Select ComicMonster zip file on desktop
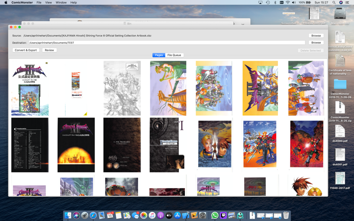This screenshot has height=221, width=354. (x=340, y=112)
